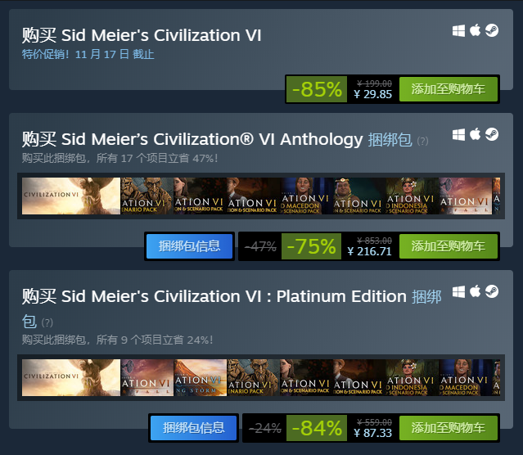Click the Apple icon in Civilization VI base game row
Image resolution: width=523 pixels, height=455 pixels.
(475, 30)
